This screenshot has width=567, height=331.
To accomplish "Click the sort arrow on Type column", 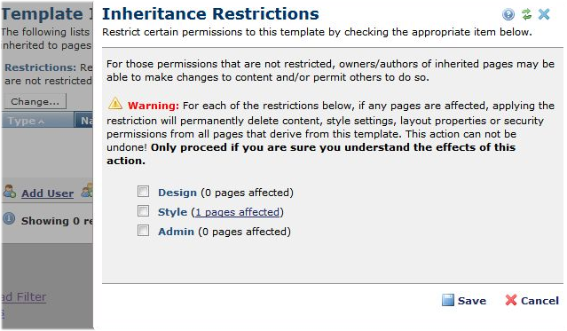I will tap(42, 122).
